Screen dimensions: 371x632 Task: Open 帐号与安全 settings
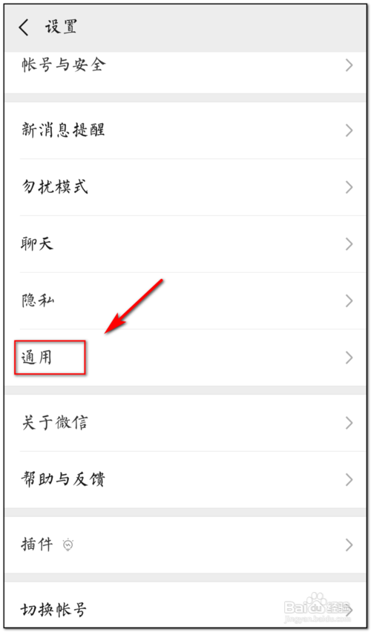(x=185, y=69)
